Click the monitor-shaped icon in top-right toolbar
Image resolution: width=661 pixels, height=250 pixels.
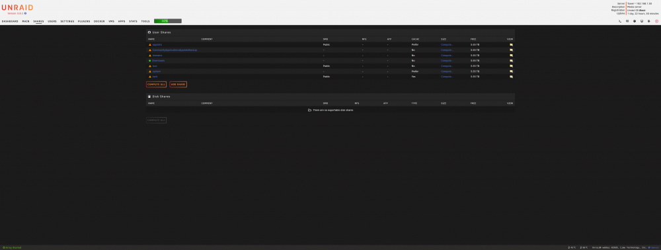(x=642, y=21)
